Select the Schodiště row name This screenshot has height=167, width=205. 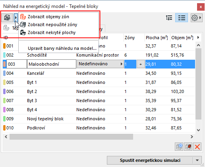click(x=37, y=55)
